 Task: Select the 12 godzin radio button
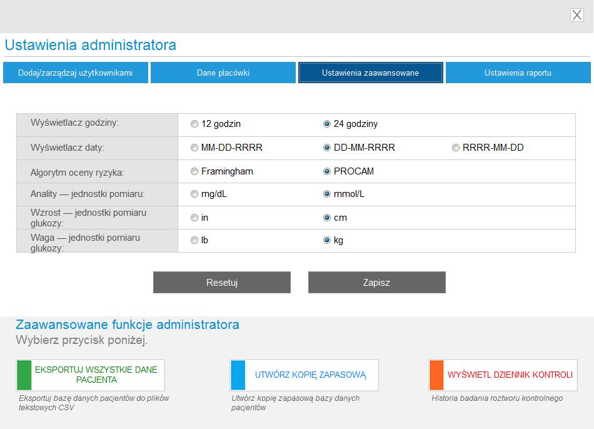[194, 124]
